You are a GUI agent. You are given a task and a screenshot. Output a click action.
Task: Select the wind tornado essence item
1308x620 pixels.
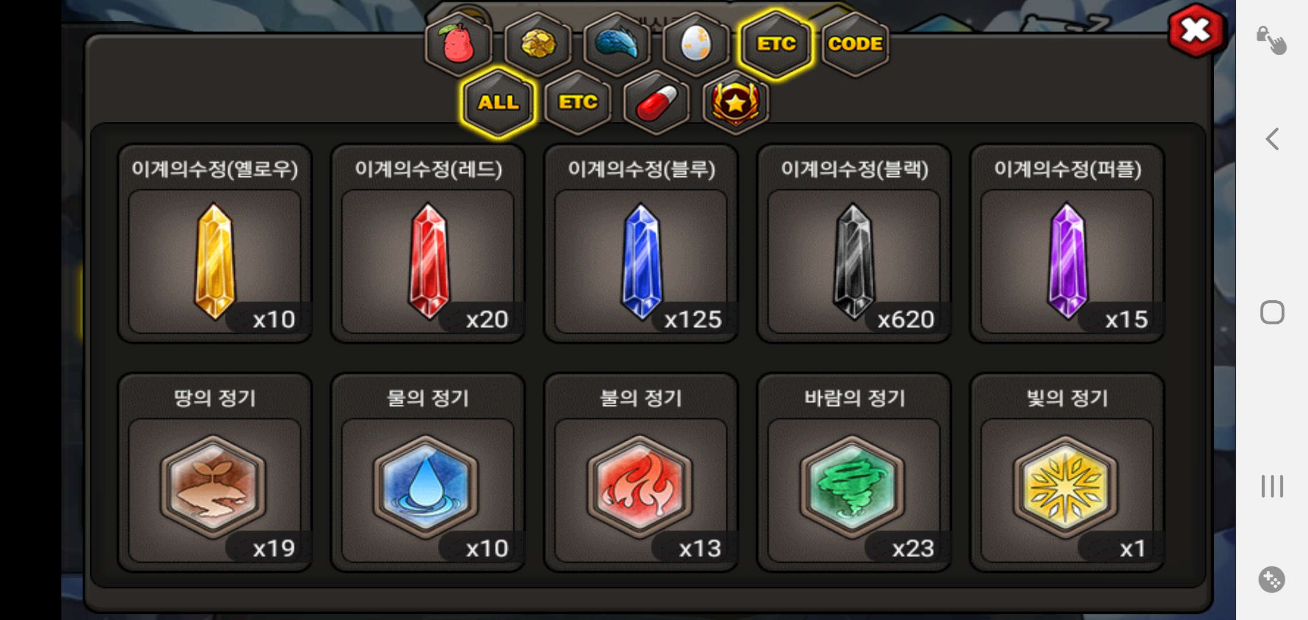[854, 472]
